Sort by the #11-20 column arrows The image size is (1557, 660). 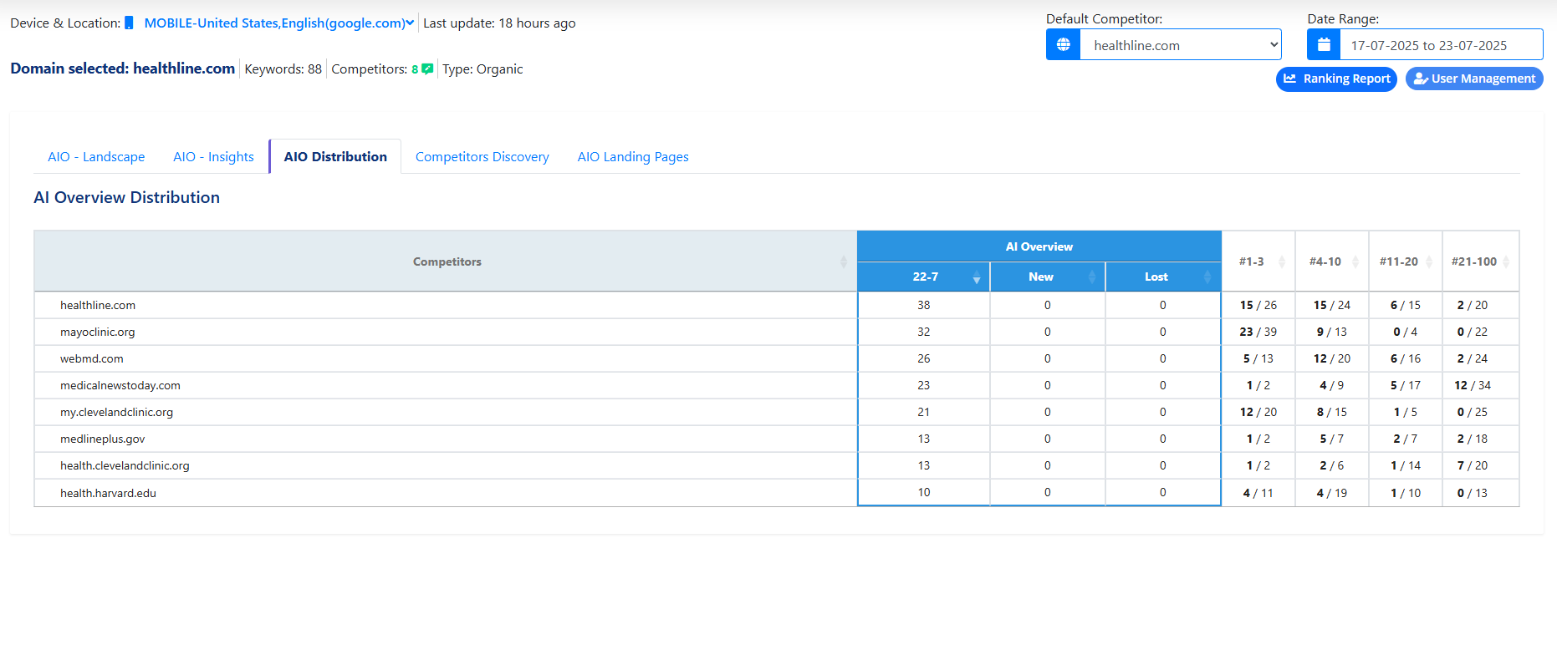pos(1429,261)
